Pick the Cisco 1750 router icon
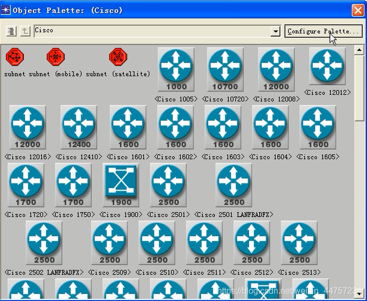Image resolution: width=367 pixels, height=301 pixels. click(73, 185)
